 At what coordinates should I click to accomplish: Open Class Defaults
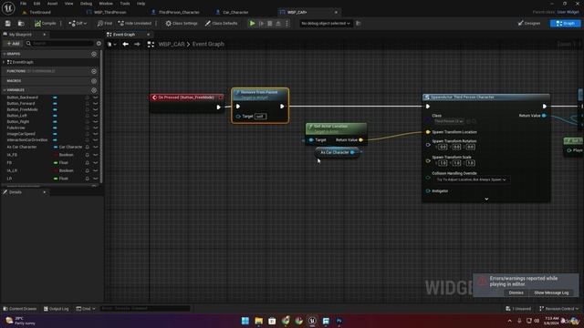[x=221, y=24]
